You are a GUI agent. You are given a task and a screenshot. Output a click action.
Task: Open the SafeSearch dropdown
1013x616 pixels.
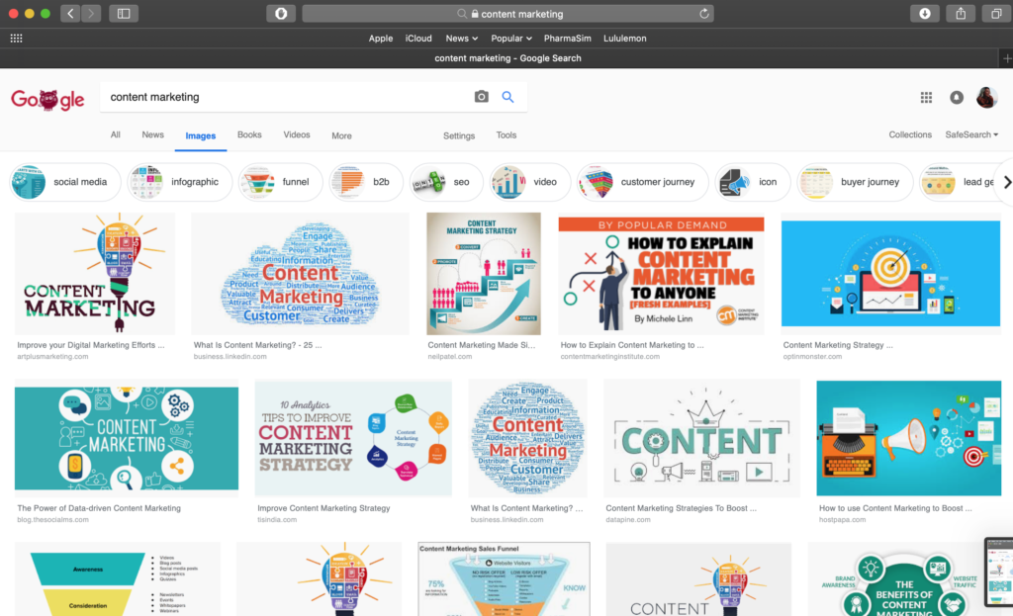tap(971, 134)
